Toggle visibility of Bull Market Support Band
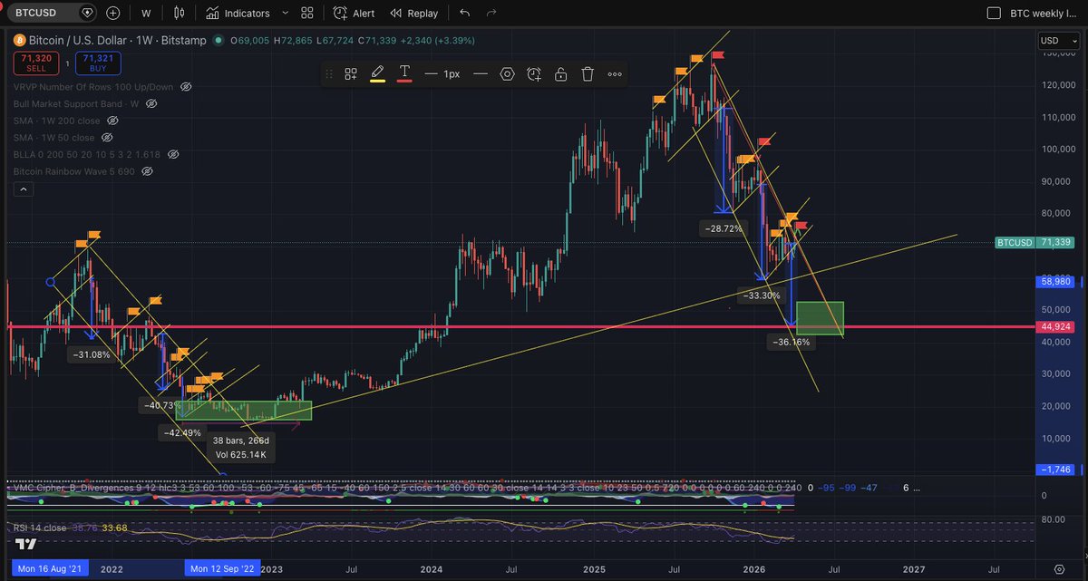The width and height of the screenshot is (1088, 581). 151,104
